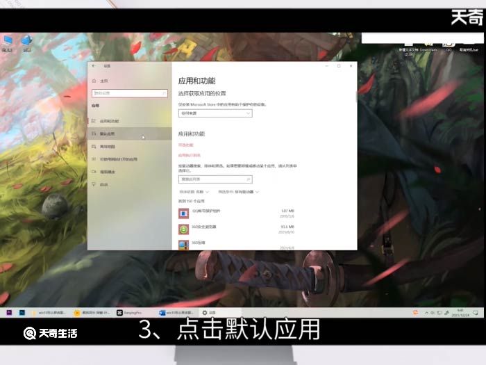Open Premiere Pro from the taskbar
Viewport: 486px width, 365px height.
click(x=9, y=313)
